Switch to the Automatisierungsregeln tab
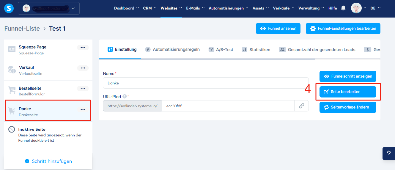 click(x=172, y=49)
